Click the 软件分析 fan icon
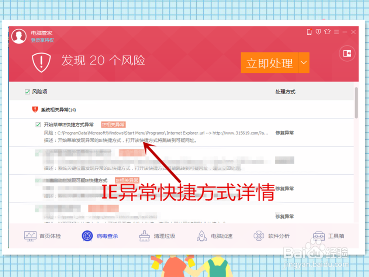369x277 pixels. point(259,236)
